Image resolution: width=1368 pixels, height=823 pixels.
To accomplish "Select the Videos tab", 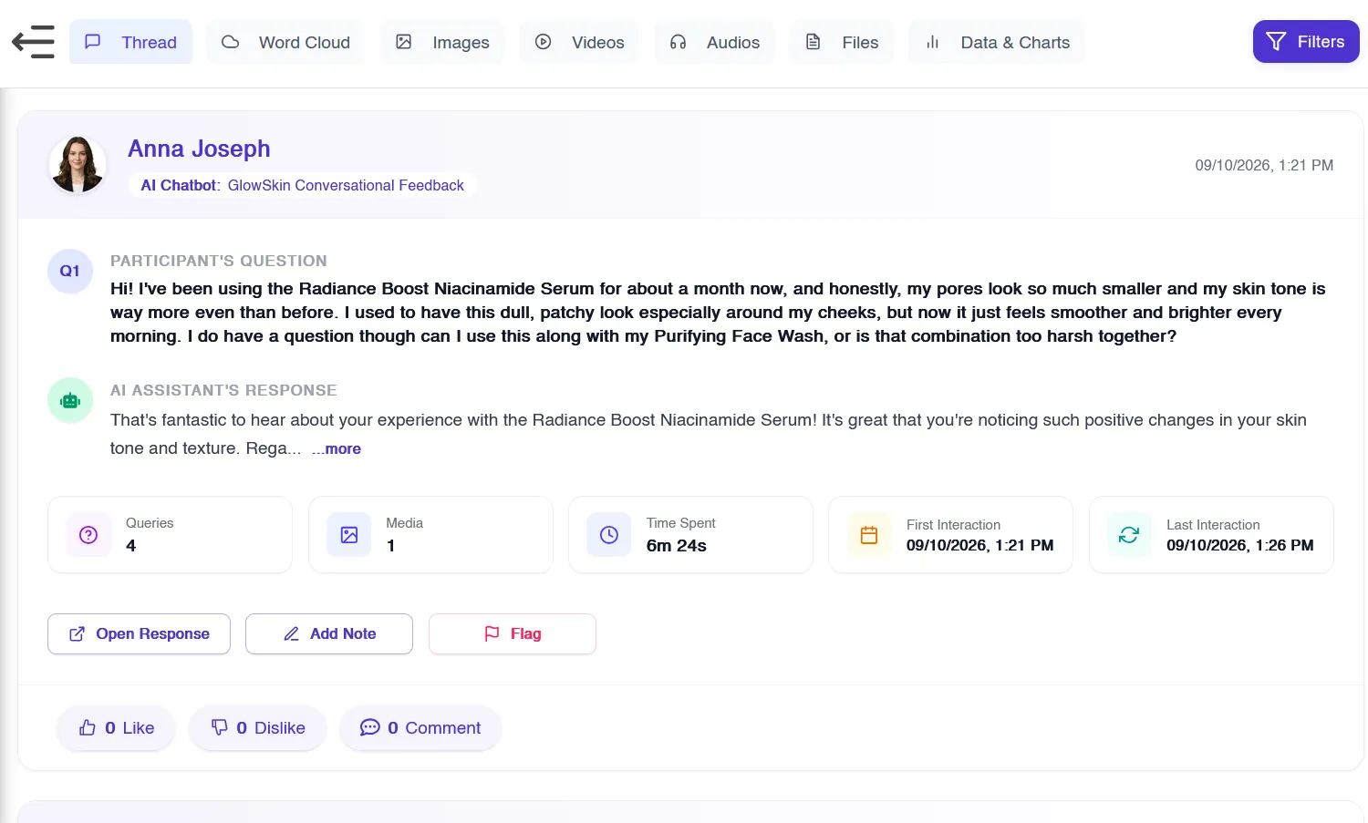I will pyautogui.click(x=579, y=42).
